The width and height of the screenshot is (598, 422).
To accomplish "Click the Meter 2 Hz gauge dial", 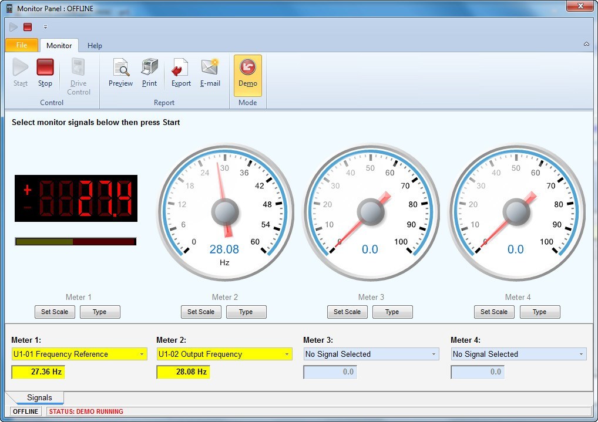I will click(225, 212).
